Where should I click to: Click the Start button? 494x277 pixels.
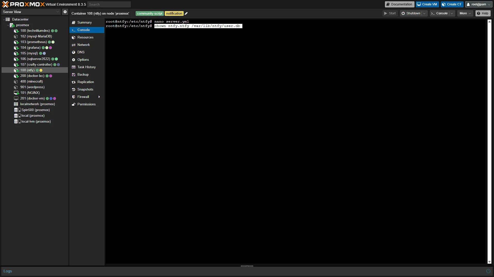(390, 13)
